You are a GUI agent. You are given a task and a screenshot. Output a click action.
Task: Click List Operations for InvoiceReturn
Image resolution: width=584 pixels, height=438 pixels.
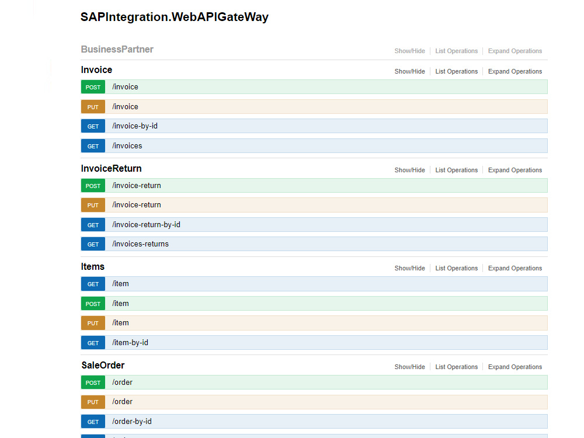456,170
